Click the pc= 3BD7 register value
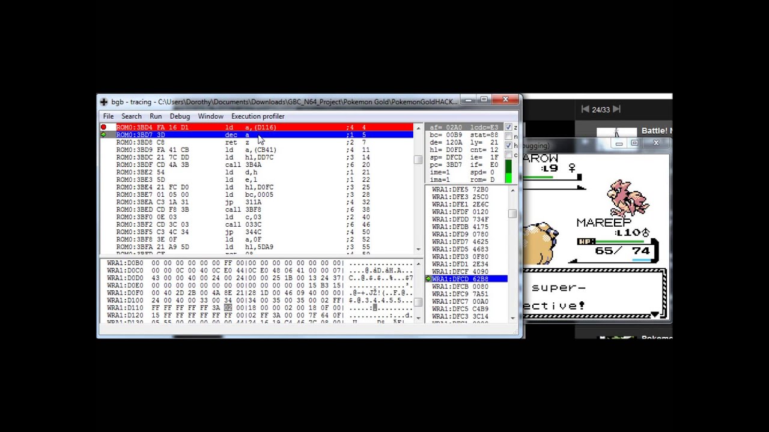Viewport: 769px width, 432px height. tap(446, 165)
